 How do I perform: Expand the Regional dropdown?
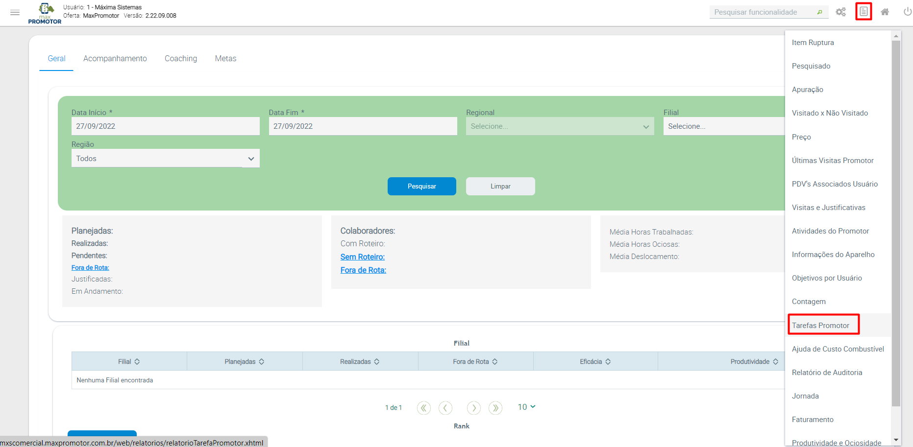coord(559,126)
